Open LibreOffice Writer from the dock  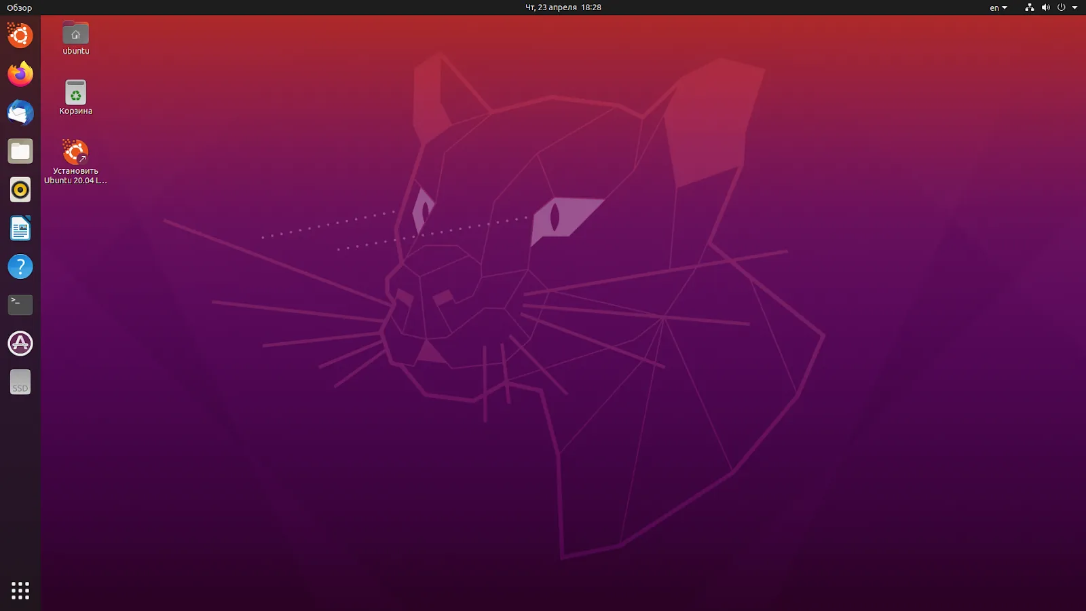(20, 229)
